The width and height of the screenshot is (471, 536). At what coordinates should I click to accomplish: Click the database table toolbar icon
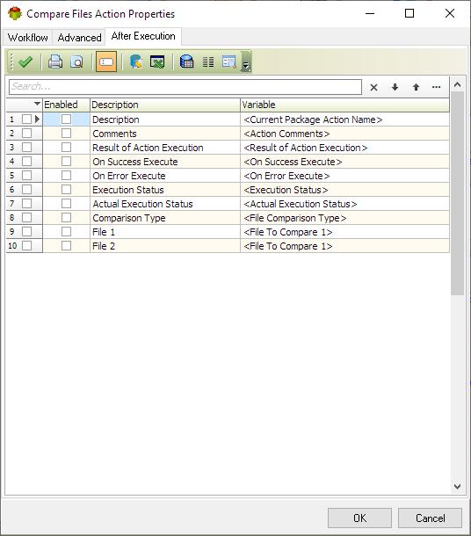(x=186, y=62)
